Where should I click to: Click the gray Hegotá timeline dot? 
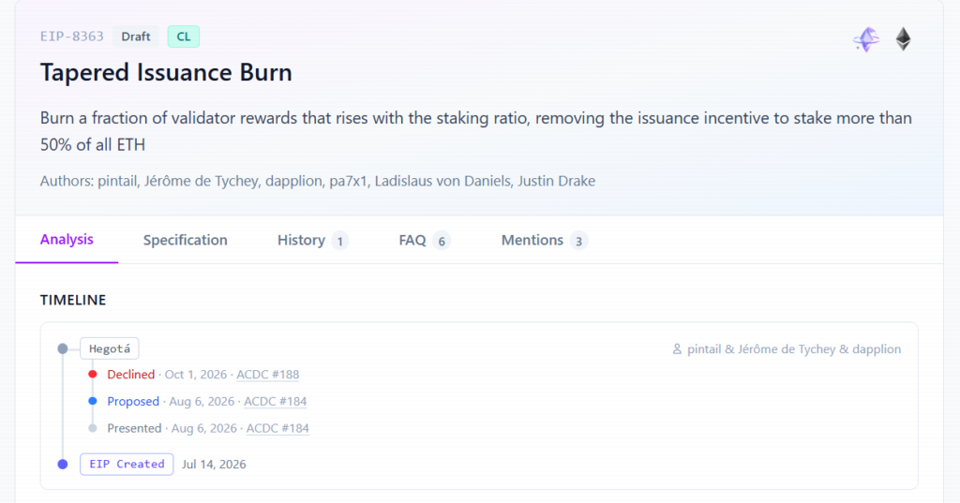coord(63,348)
